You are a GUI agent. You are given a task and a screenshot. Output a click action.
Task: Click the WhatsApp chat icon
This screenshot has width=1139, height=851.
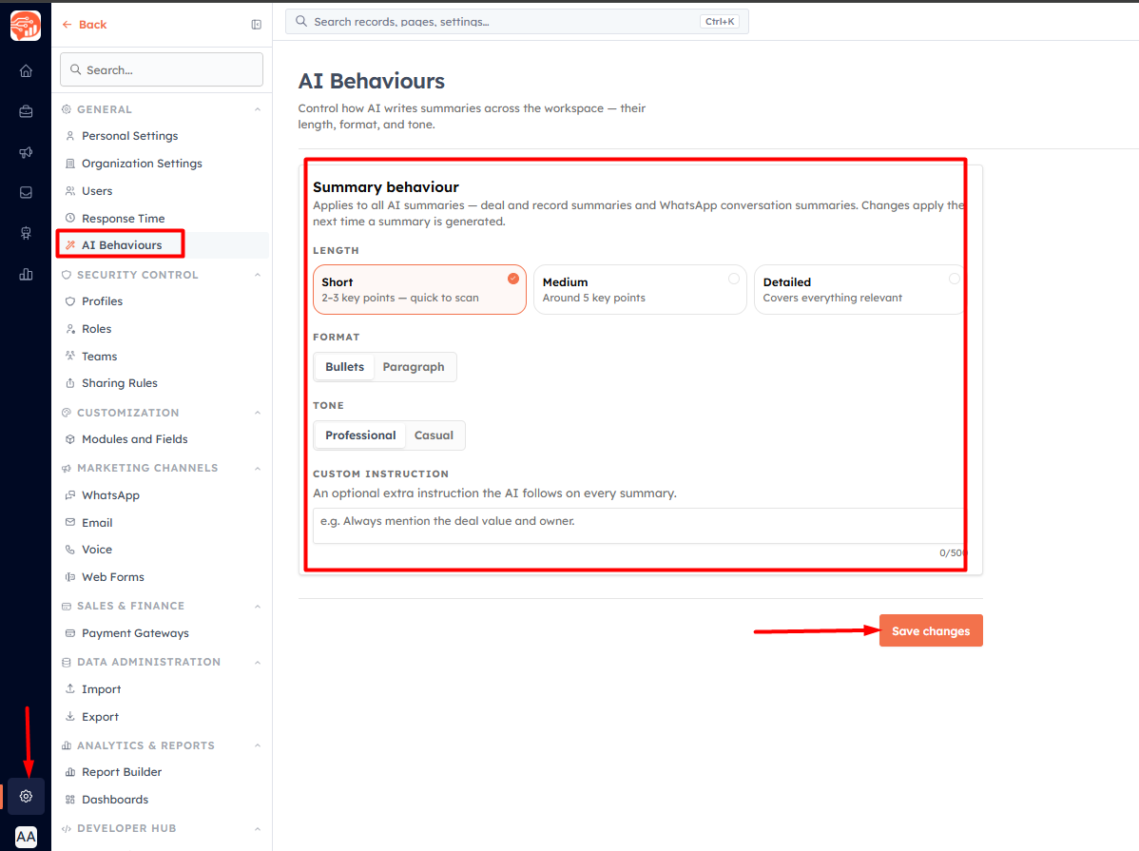(x=70, y=494)
